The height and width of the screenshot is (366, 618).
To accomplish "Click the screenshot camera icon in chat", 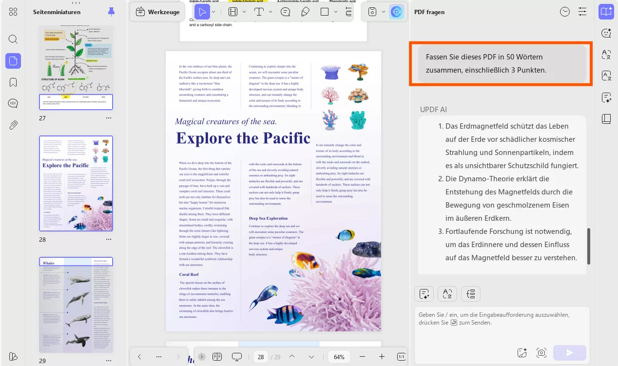I will tap(541, 353).
